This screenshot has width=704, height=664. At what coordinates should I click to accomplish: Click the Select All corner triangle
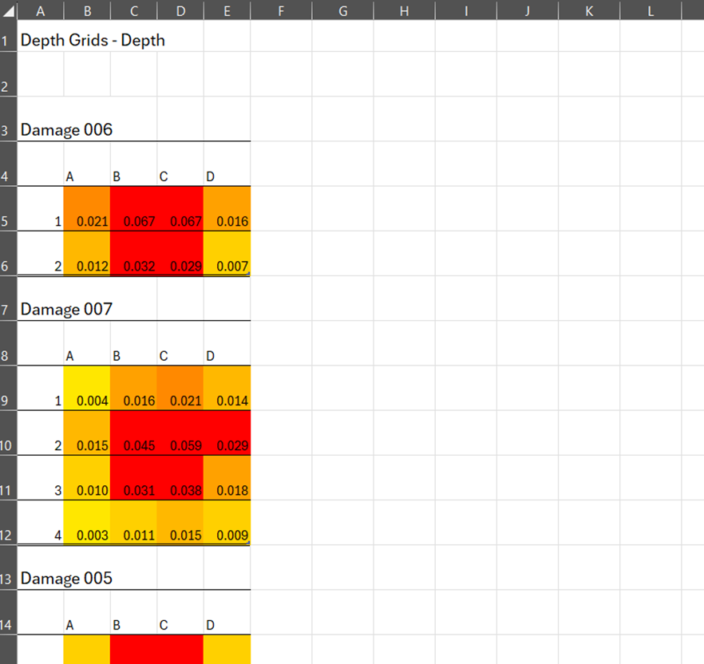coord(8,10)
